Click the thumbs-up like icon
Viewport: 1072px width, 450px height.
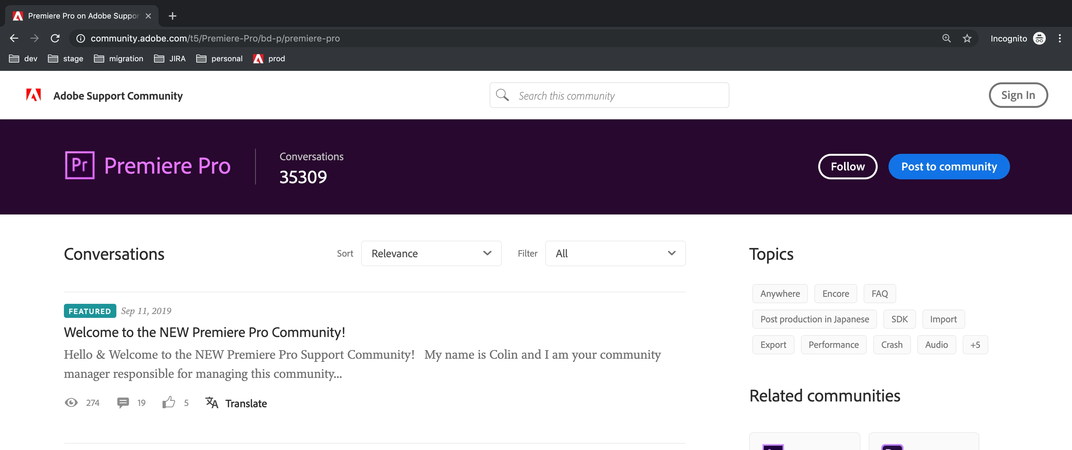pos(168,402)
